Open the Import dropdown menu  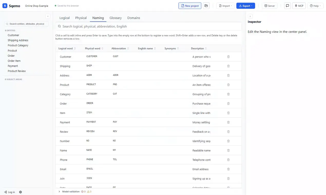click(225, 6)
